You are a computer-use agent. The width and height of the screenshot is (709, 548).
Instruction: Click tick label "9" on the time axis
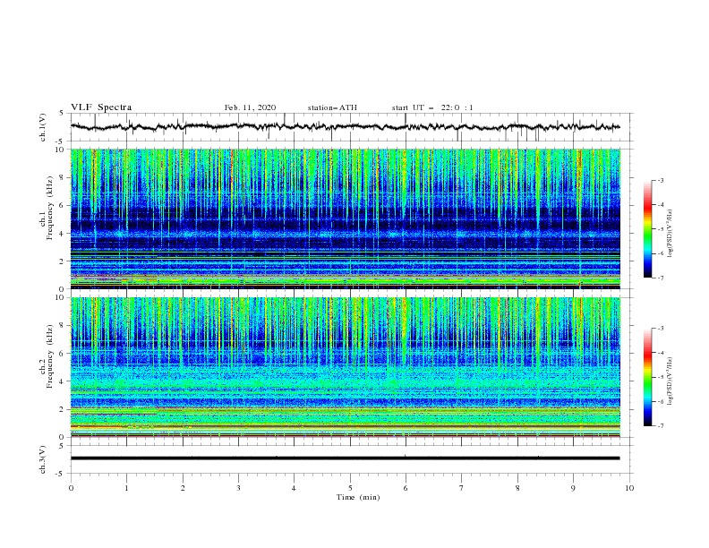(573, 488)
